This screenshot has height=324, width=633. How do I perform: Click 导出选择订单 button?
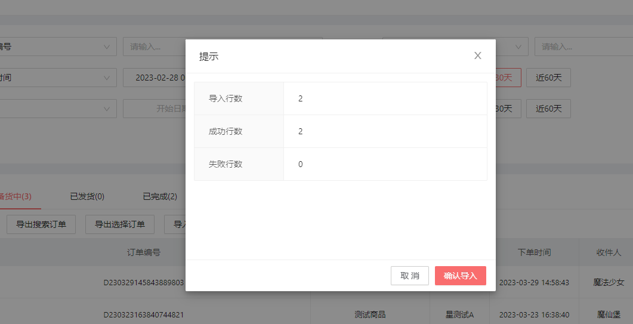click(x=120, y=224)
